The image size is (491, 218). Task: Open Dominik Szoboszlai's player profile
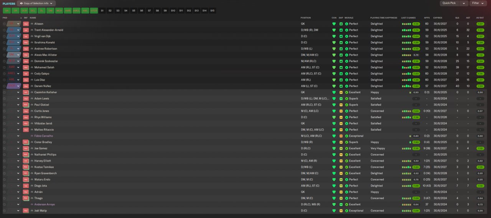47,61
